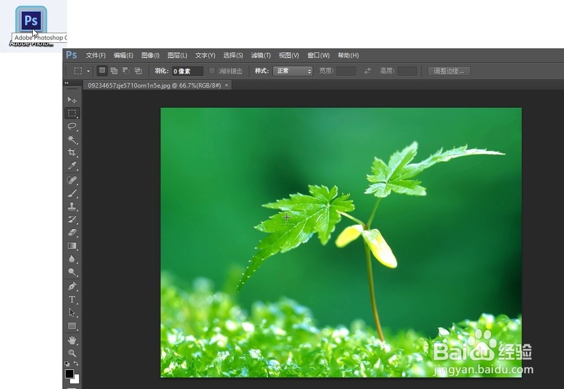Expand the toolbox panel double-arrow
The height and width of the screenshot is (389, 564).
click(x=67, y=83)
